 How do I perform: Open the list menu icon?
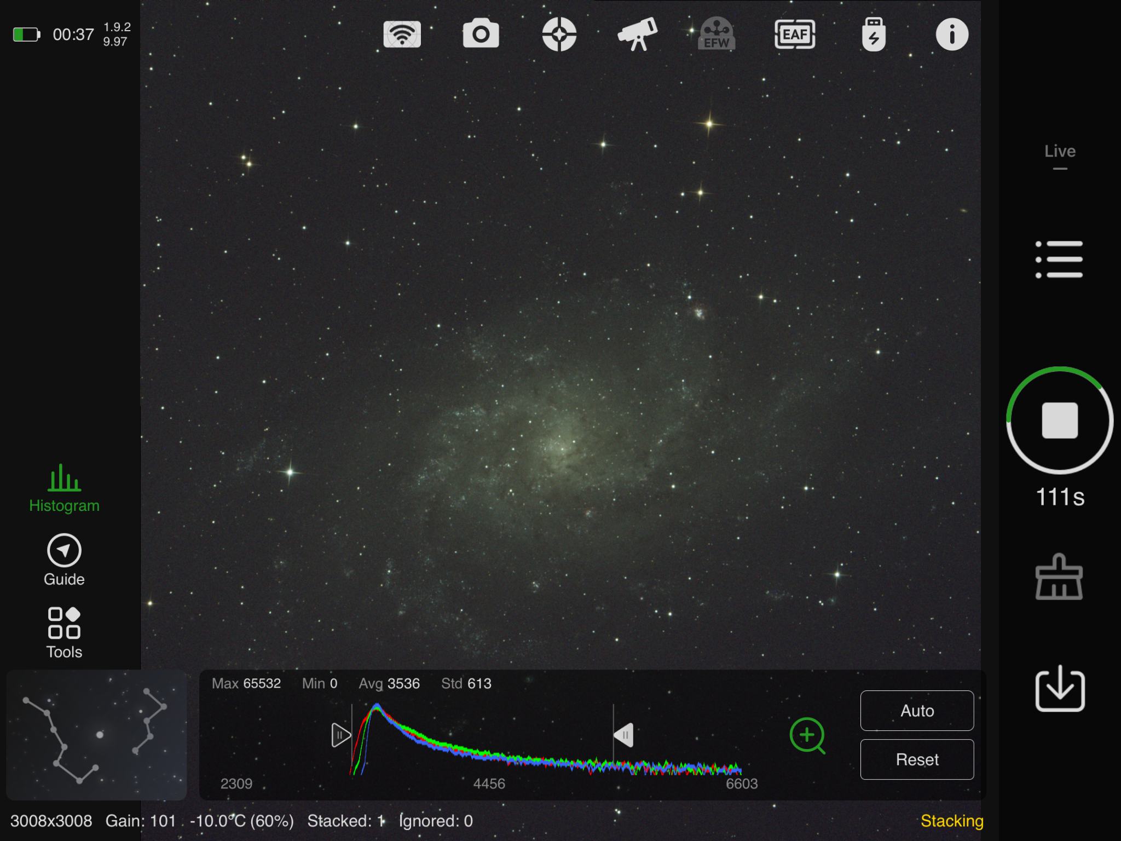coord(1059,259)
